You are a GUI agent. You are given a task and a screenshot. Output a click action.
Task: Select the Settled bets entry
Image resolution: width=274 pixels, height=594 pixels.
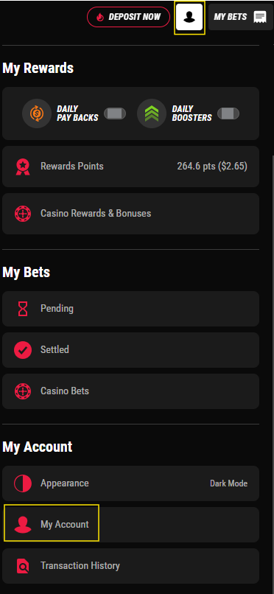click(x=130, y=349)
